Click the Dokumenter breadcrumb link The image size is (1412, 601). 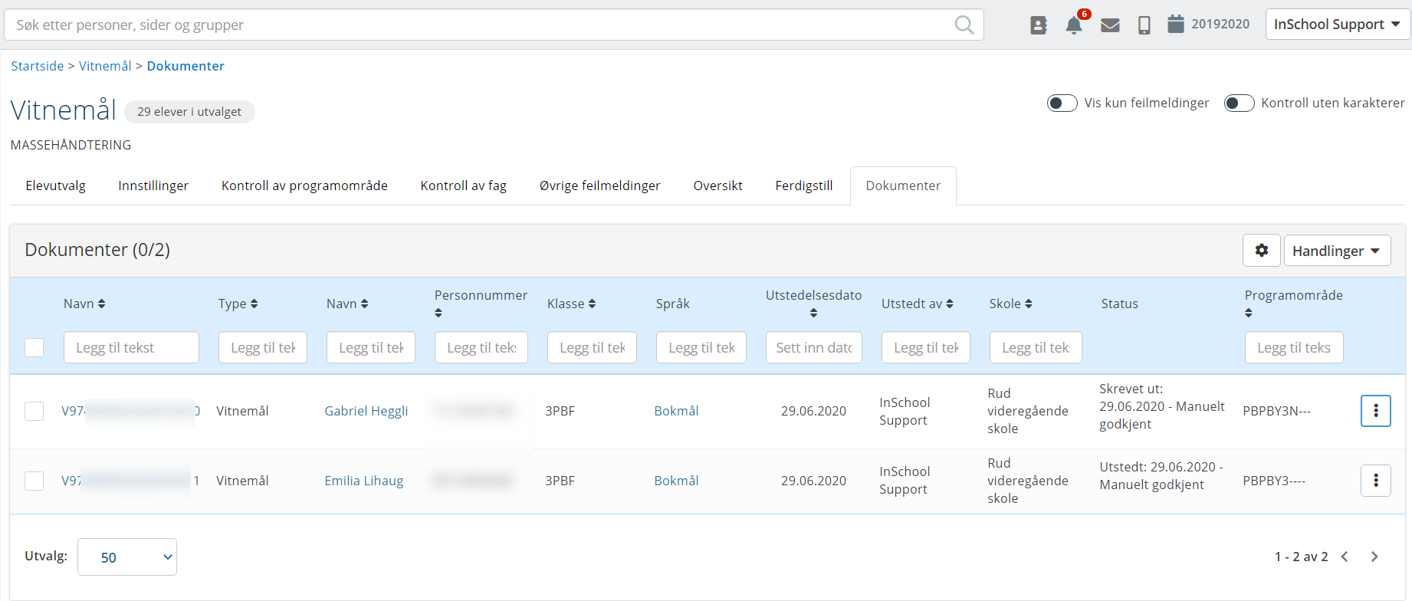pos(186,66)
